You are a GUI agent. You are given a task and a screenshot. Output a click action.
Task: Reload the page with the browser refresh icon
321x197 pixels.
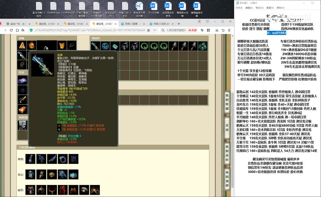(x=11, y=30)
